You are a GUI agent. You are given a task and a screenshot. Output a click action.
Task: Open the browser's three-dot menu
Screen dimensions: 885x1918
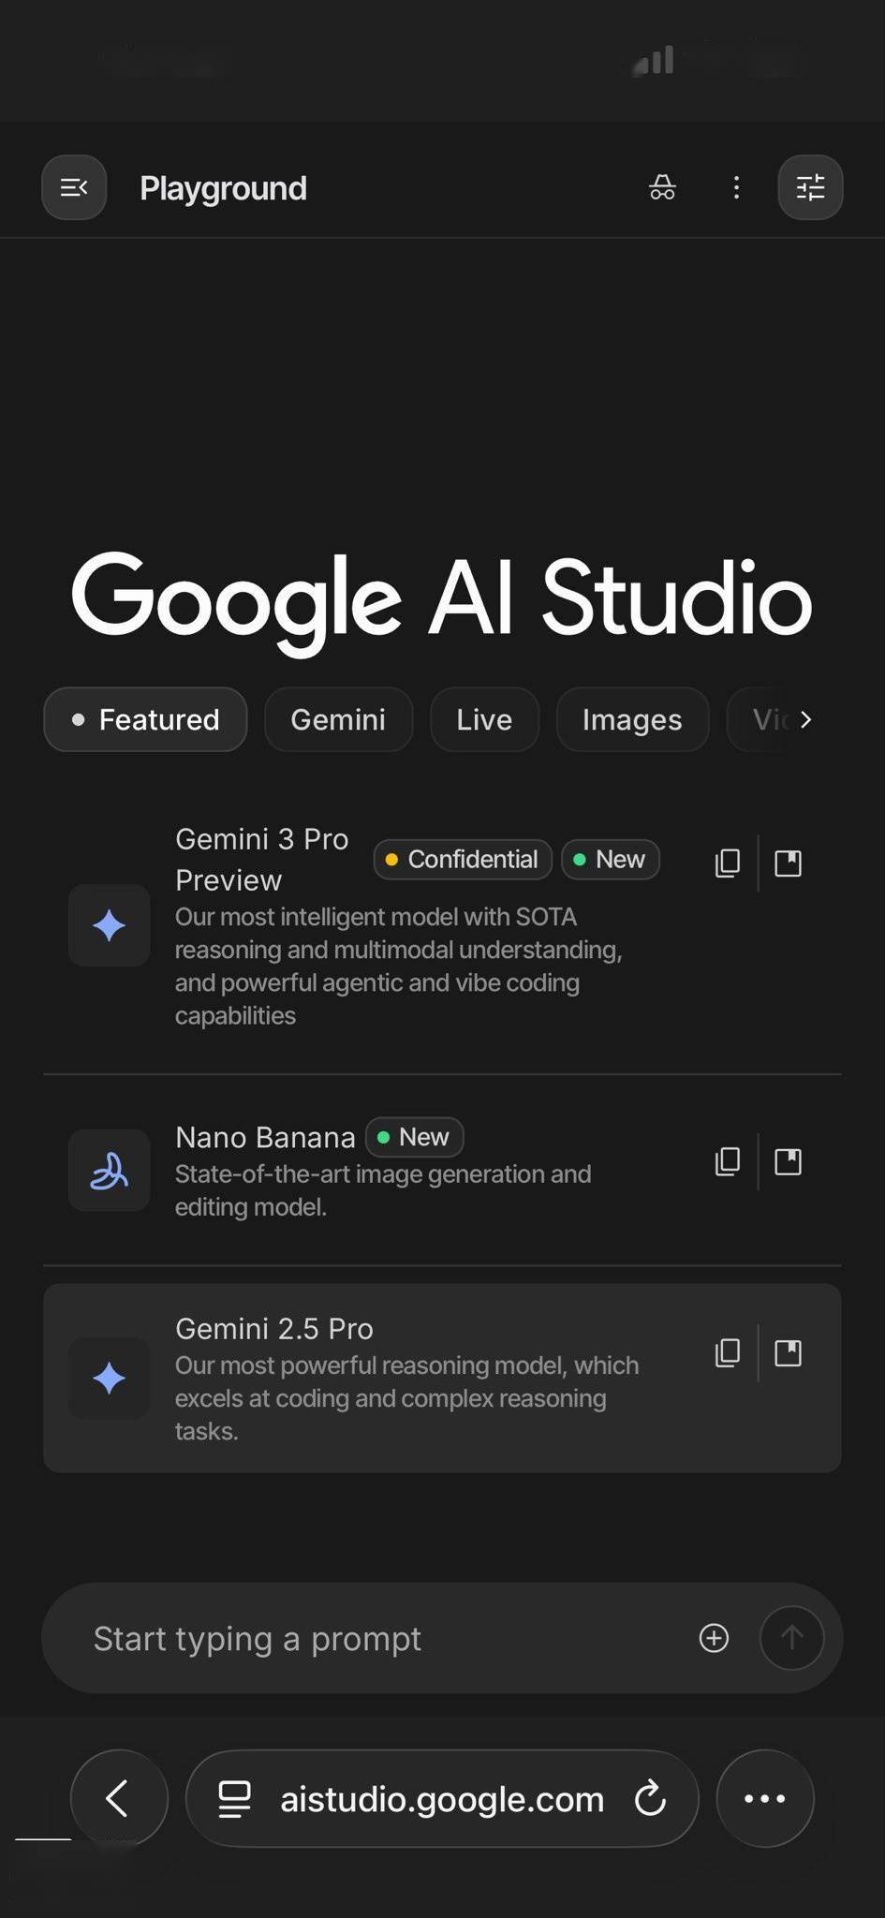click(764, 1798)
